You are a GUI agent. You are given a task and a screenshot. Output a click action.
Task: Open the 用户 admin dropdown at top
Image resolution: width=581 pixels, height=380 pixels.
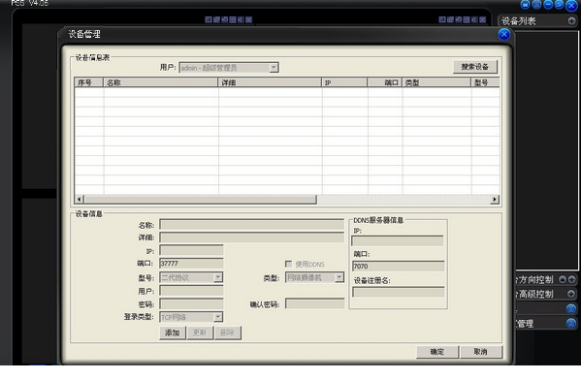(x=274, y=68)
